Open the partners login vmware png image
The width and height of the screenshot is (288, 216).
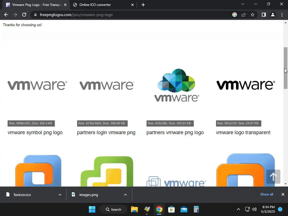click(x=107, y=85)
